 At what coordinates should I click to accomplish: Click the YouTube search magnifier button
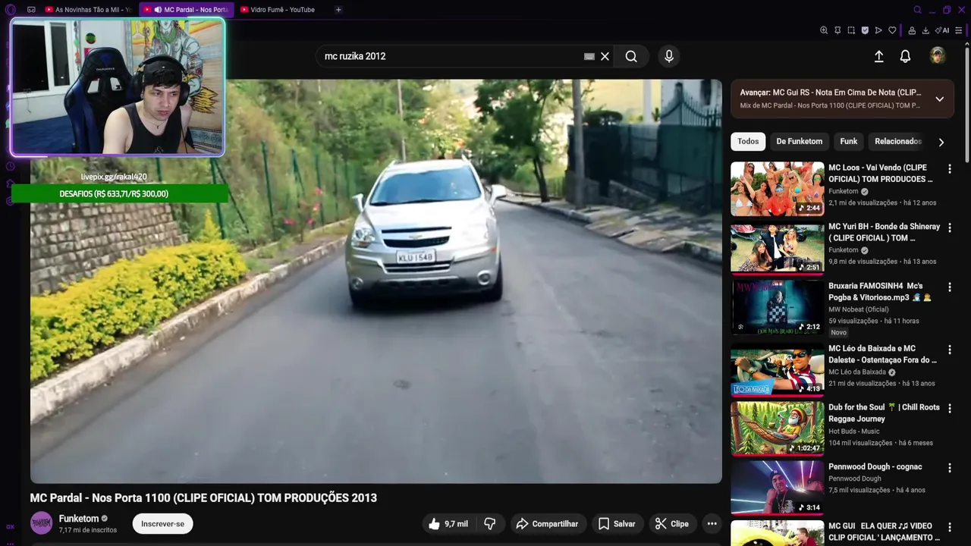pos(631,56)
